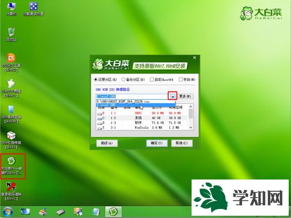Click the C: drive icon in partition list
The image size is (291, 218).
[x=100, y=118]
